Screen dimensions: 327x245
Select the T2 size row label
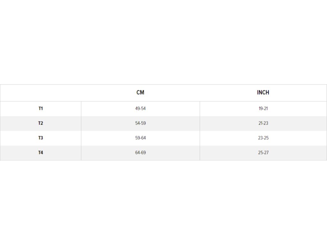coord(41,123)
